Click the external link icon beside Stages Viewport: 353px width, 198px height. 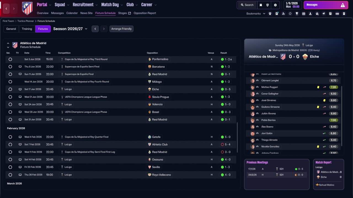(130, 13)
